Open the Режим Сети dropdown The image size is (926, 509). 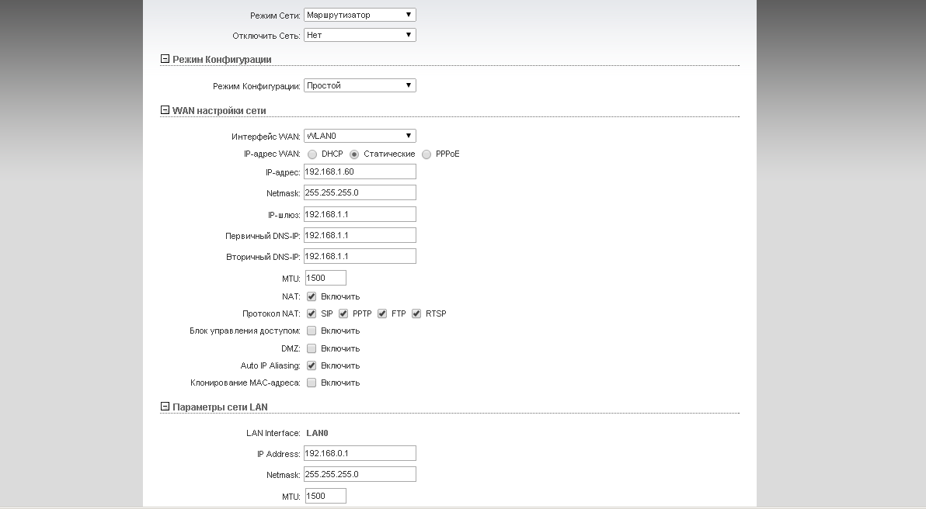(x=360, y=15)
